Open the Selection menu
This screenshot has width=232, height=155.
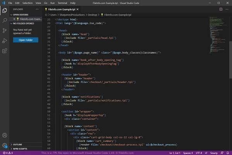27,3
